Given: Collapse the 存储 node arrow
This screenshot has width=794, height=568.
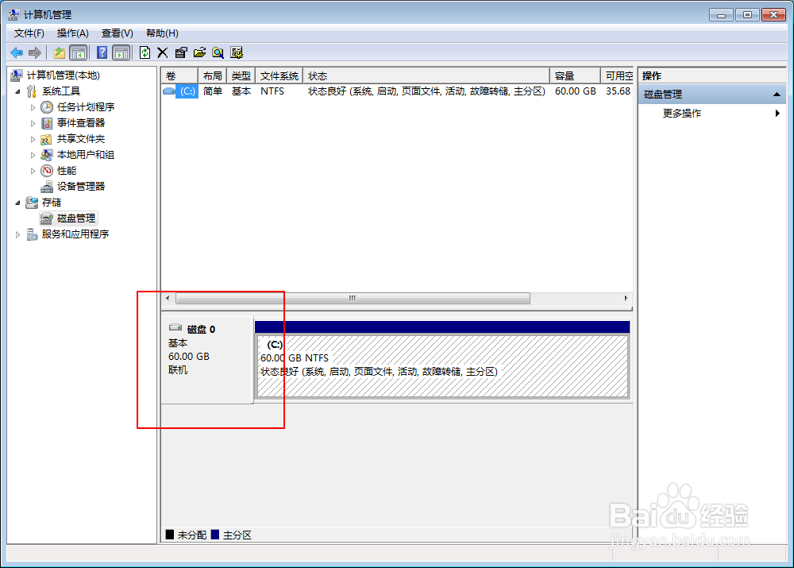Looking at the screenshot, I should pos(17,203).
